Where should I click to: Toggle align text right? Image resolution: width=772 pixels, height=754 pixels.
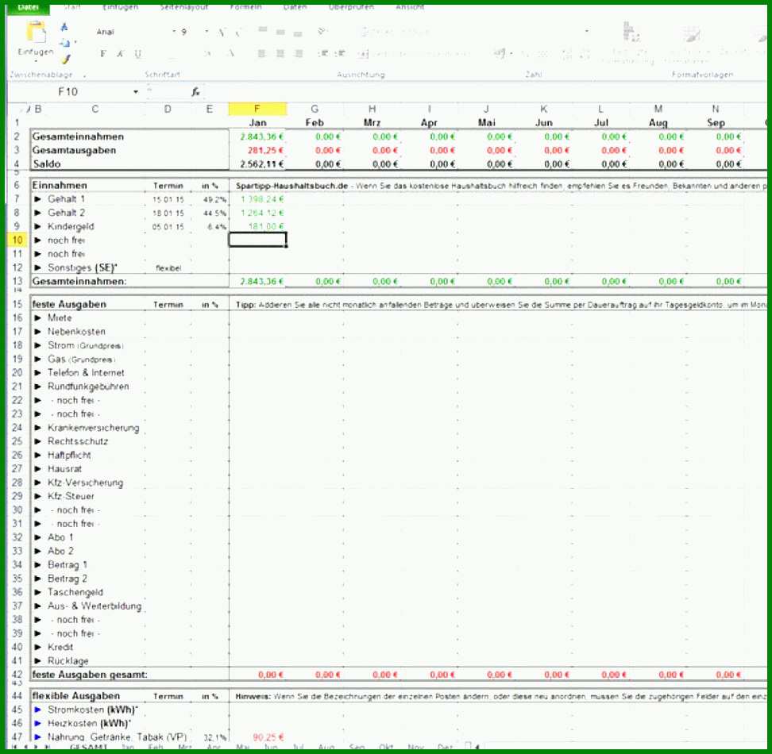(x=299, y=53)
